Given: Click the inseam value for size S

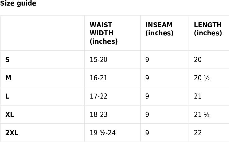Looking at the screenshot, I should click(165, 60).
